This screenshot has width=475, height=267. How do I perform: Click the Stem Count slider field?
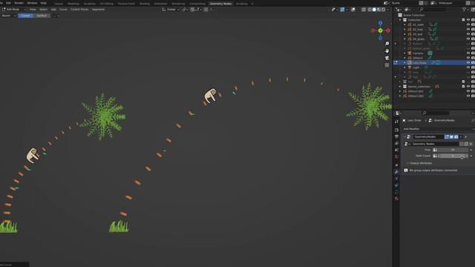453,156
